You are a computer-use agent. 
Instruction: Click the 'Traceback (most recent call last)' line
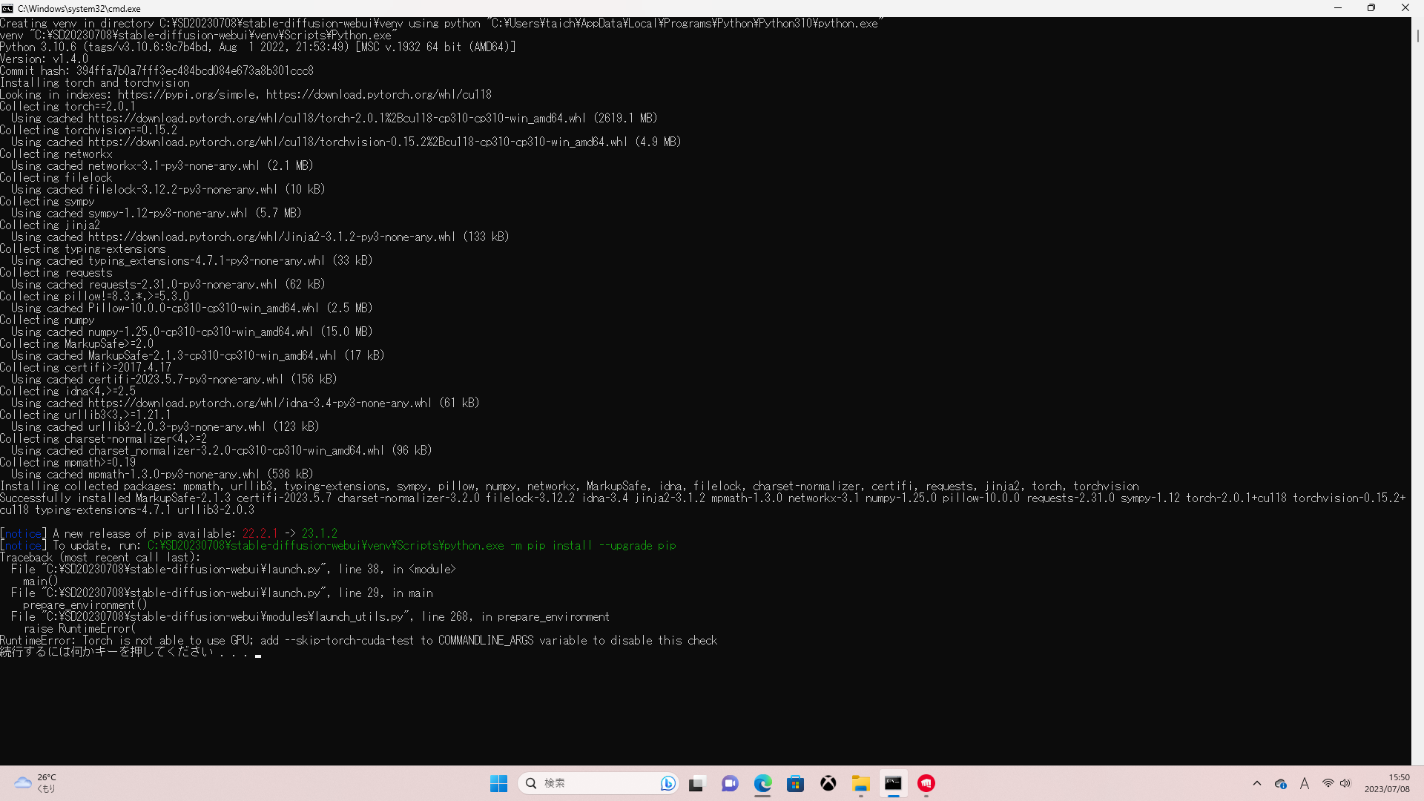click(100, 557)
